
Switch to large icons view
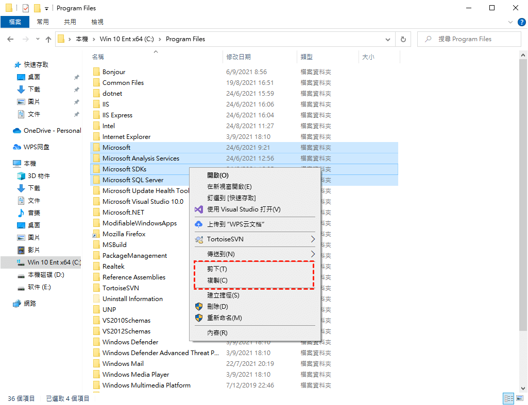pos(520,399)
